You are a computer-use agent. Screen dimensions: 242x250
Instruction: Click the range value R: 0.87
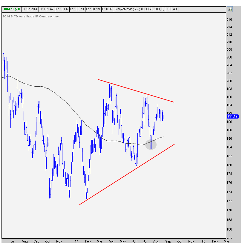(107, 9)
